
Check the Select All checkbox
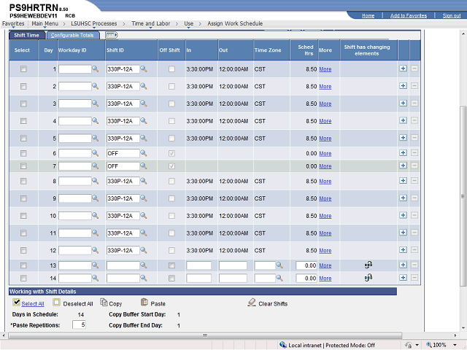(17, 303)
